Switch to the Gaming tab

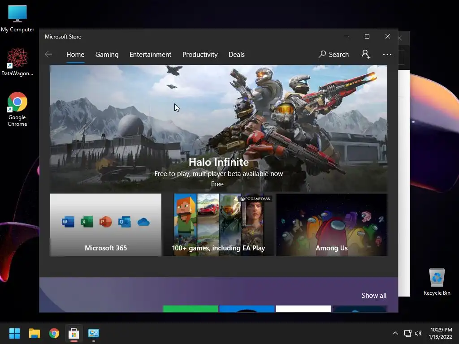(107, 55)
